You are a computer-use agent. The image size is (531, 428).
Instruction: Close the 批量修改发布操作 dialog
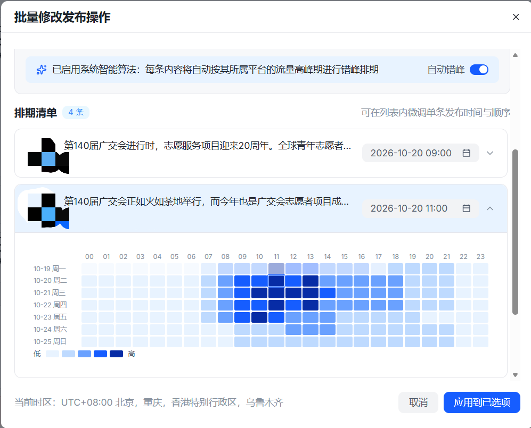516,17
